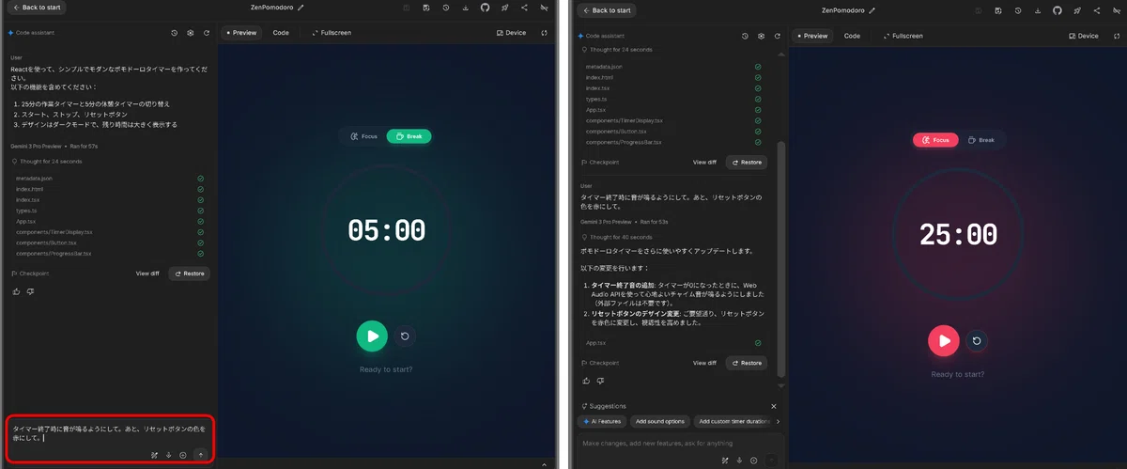Click 'Add sound options' suggestion chip

660,422
